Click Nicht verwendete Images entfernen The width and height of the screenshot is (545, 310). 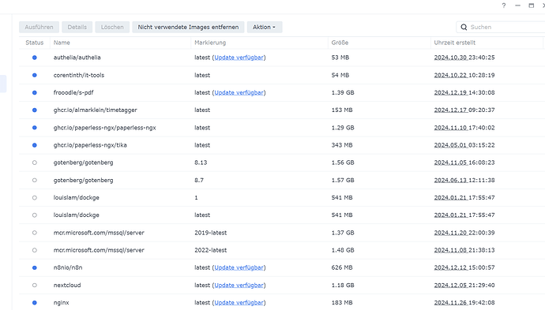click(x=188, y=27)
